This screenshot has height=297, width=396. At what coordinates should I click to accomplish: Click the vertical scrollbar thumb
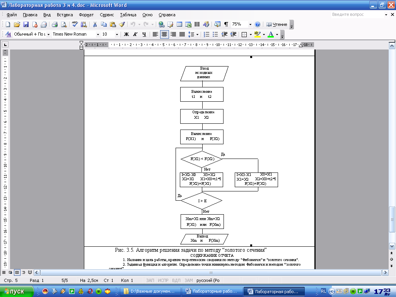392,219
